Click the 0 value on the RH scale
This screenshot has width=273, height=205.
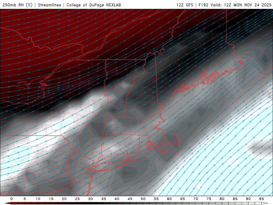click(12, 199)
